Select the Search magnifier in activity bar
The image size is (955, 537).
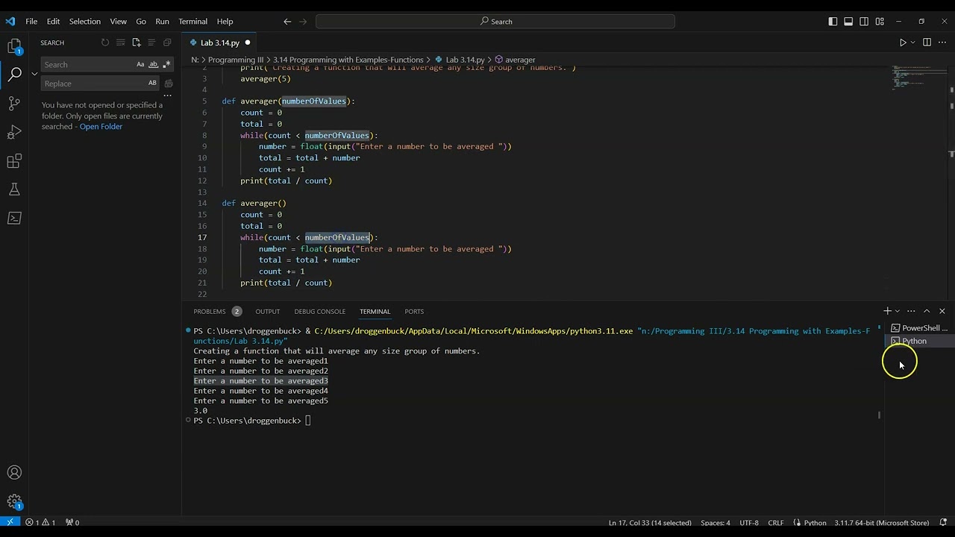pyautogui.click(x=14, y=74)
